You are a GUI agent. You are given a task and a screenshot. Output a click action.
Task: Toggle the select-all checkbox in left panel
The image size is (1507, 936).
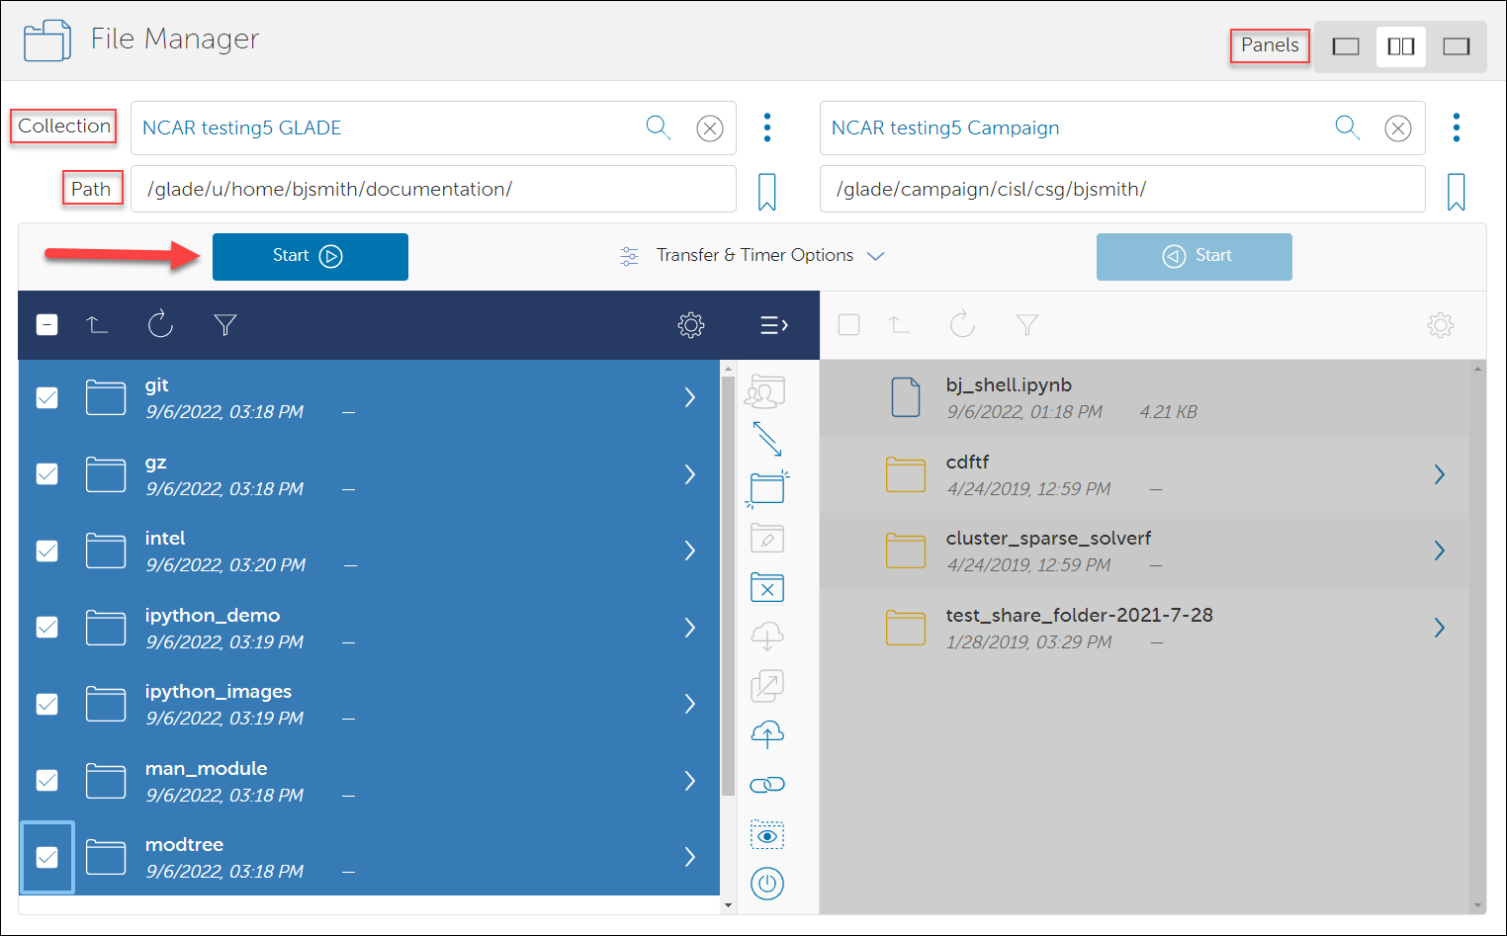coord(47,324)
